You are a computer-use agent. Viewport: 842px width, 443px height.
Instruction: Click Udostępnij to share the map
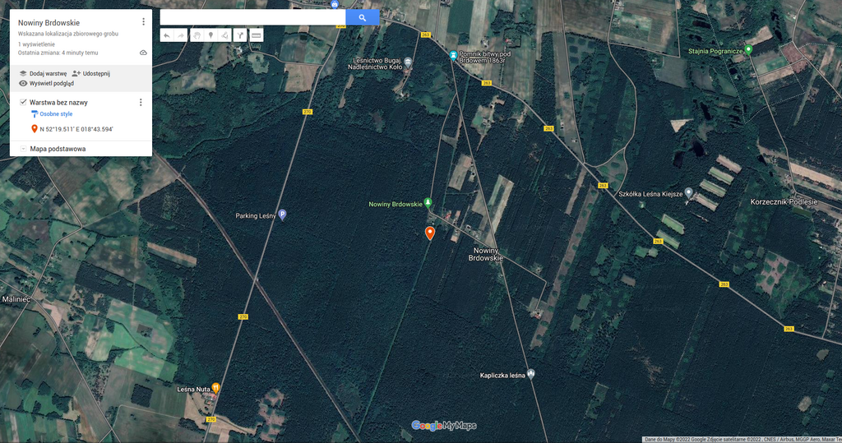[90, 73]
